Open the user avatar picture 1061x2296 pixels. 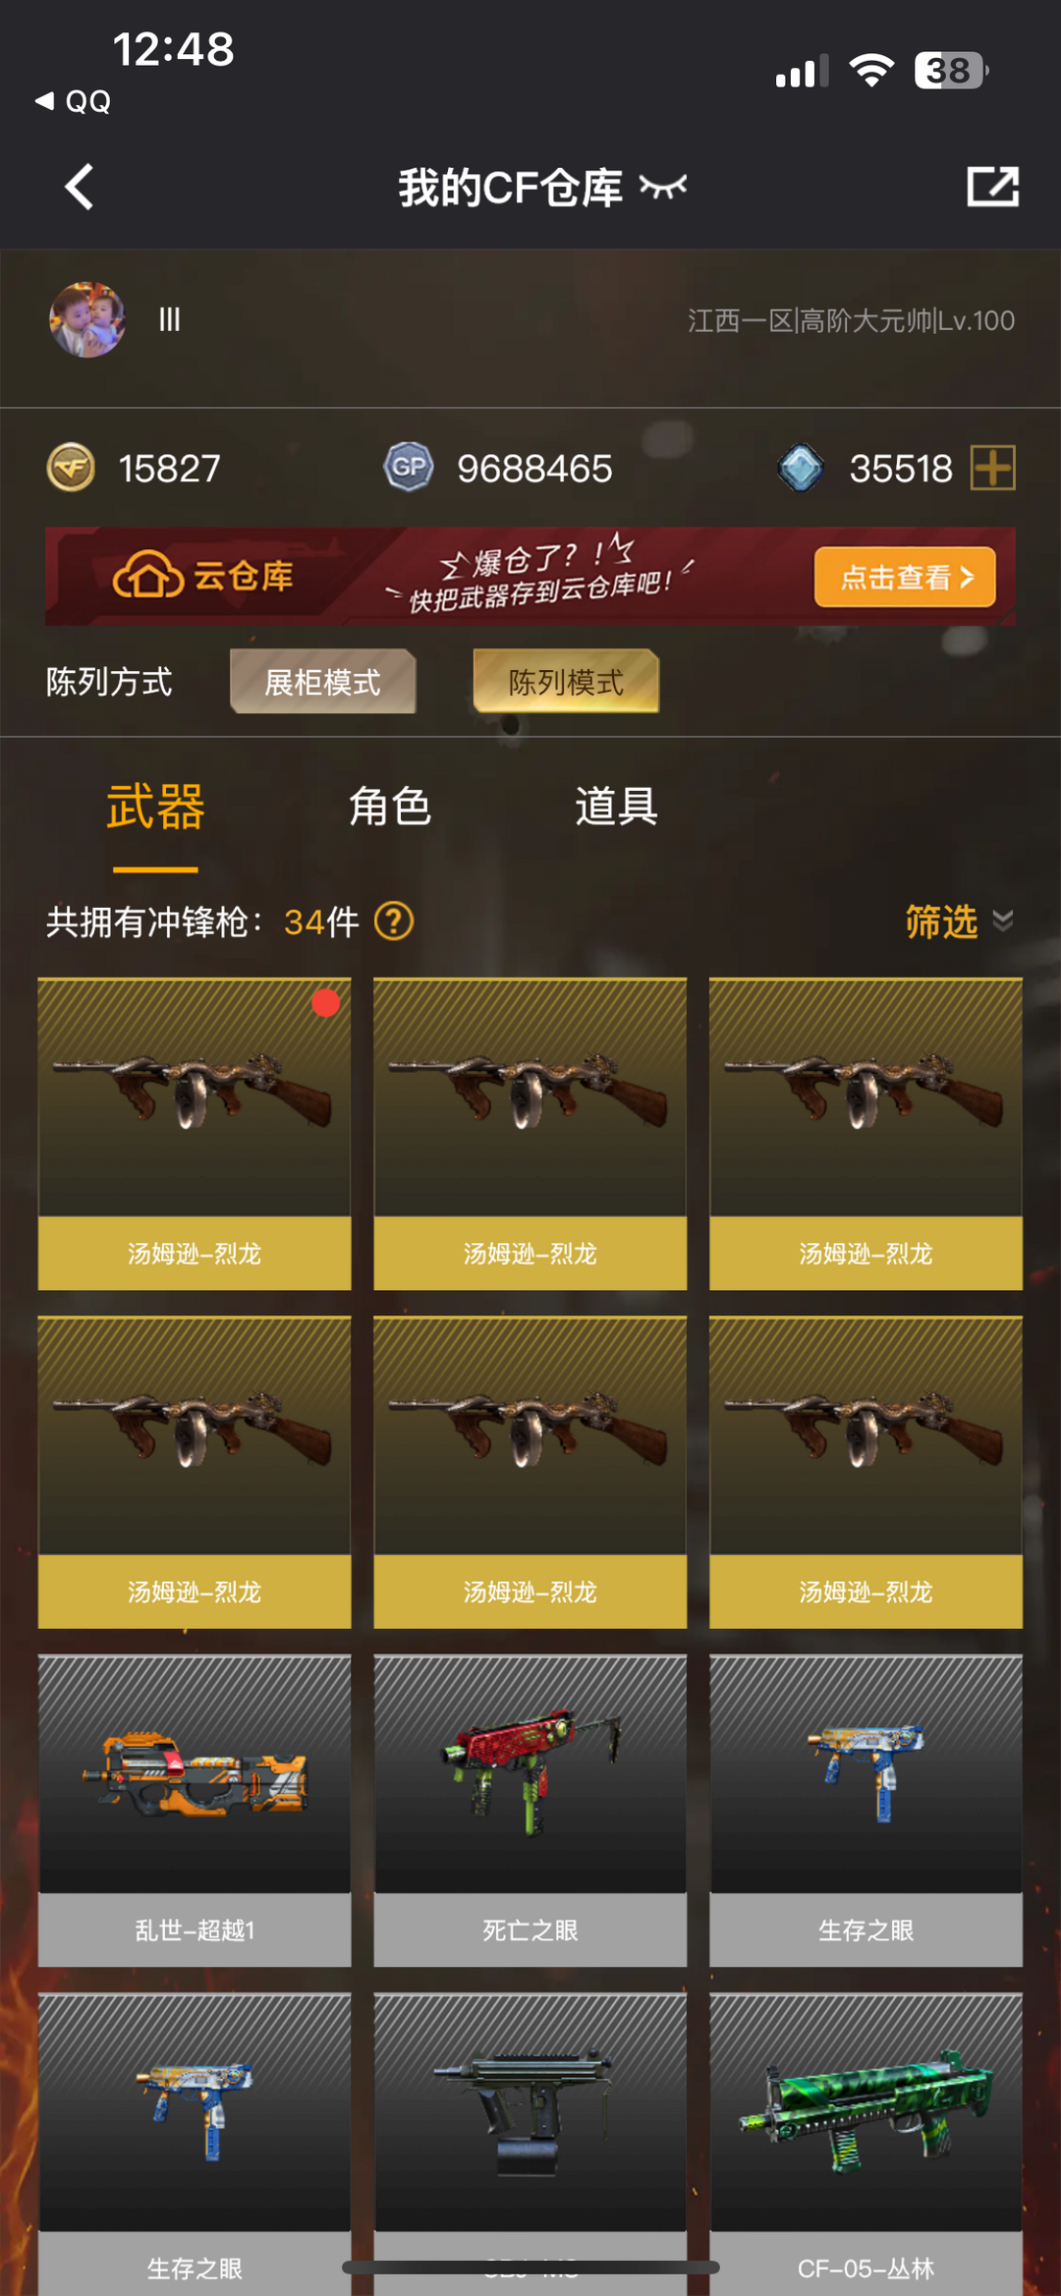(87, 319)
